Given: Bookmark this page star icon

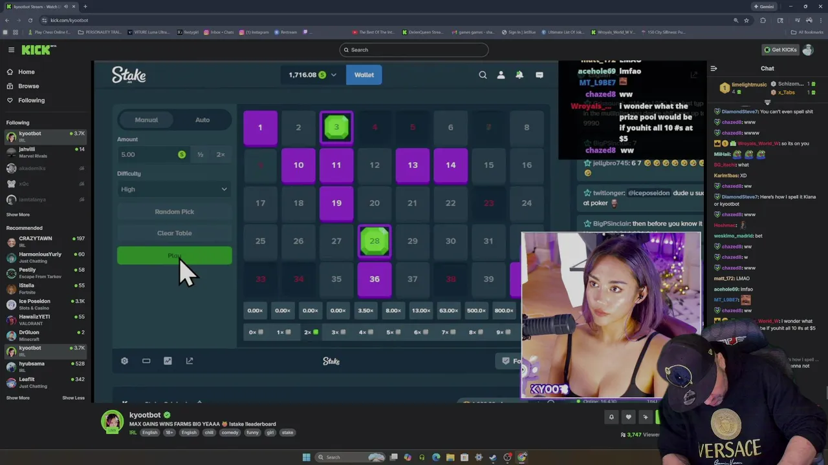Looking at the screenshot, I should point(746,20).
